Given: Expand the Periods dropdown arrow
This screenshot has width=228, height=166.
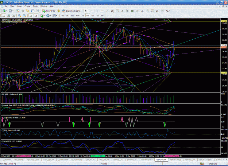Looking at the screenshot, I should coord(50,16).
